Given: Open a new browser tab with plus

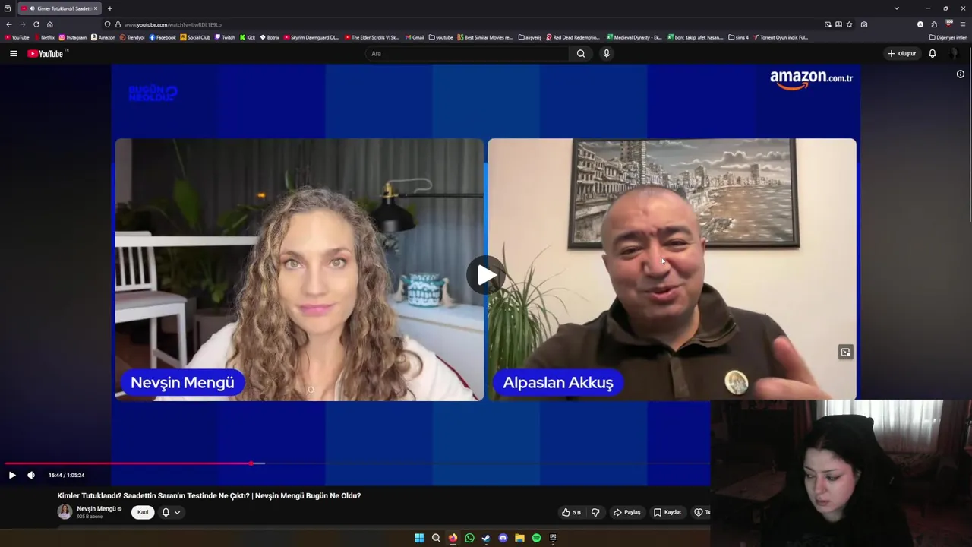Looking at the screenshot, I should point(109,8).
